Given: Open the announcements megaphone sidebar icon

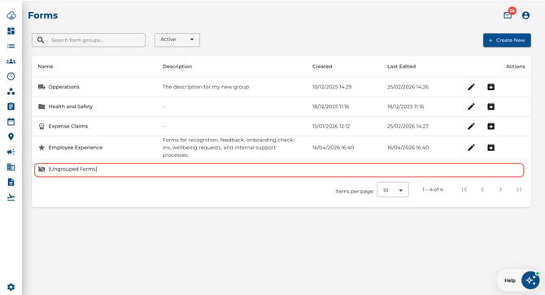Looking at the screenshot, I should (11, 152).
